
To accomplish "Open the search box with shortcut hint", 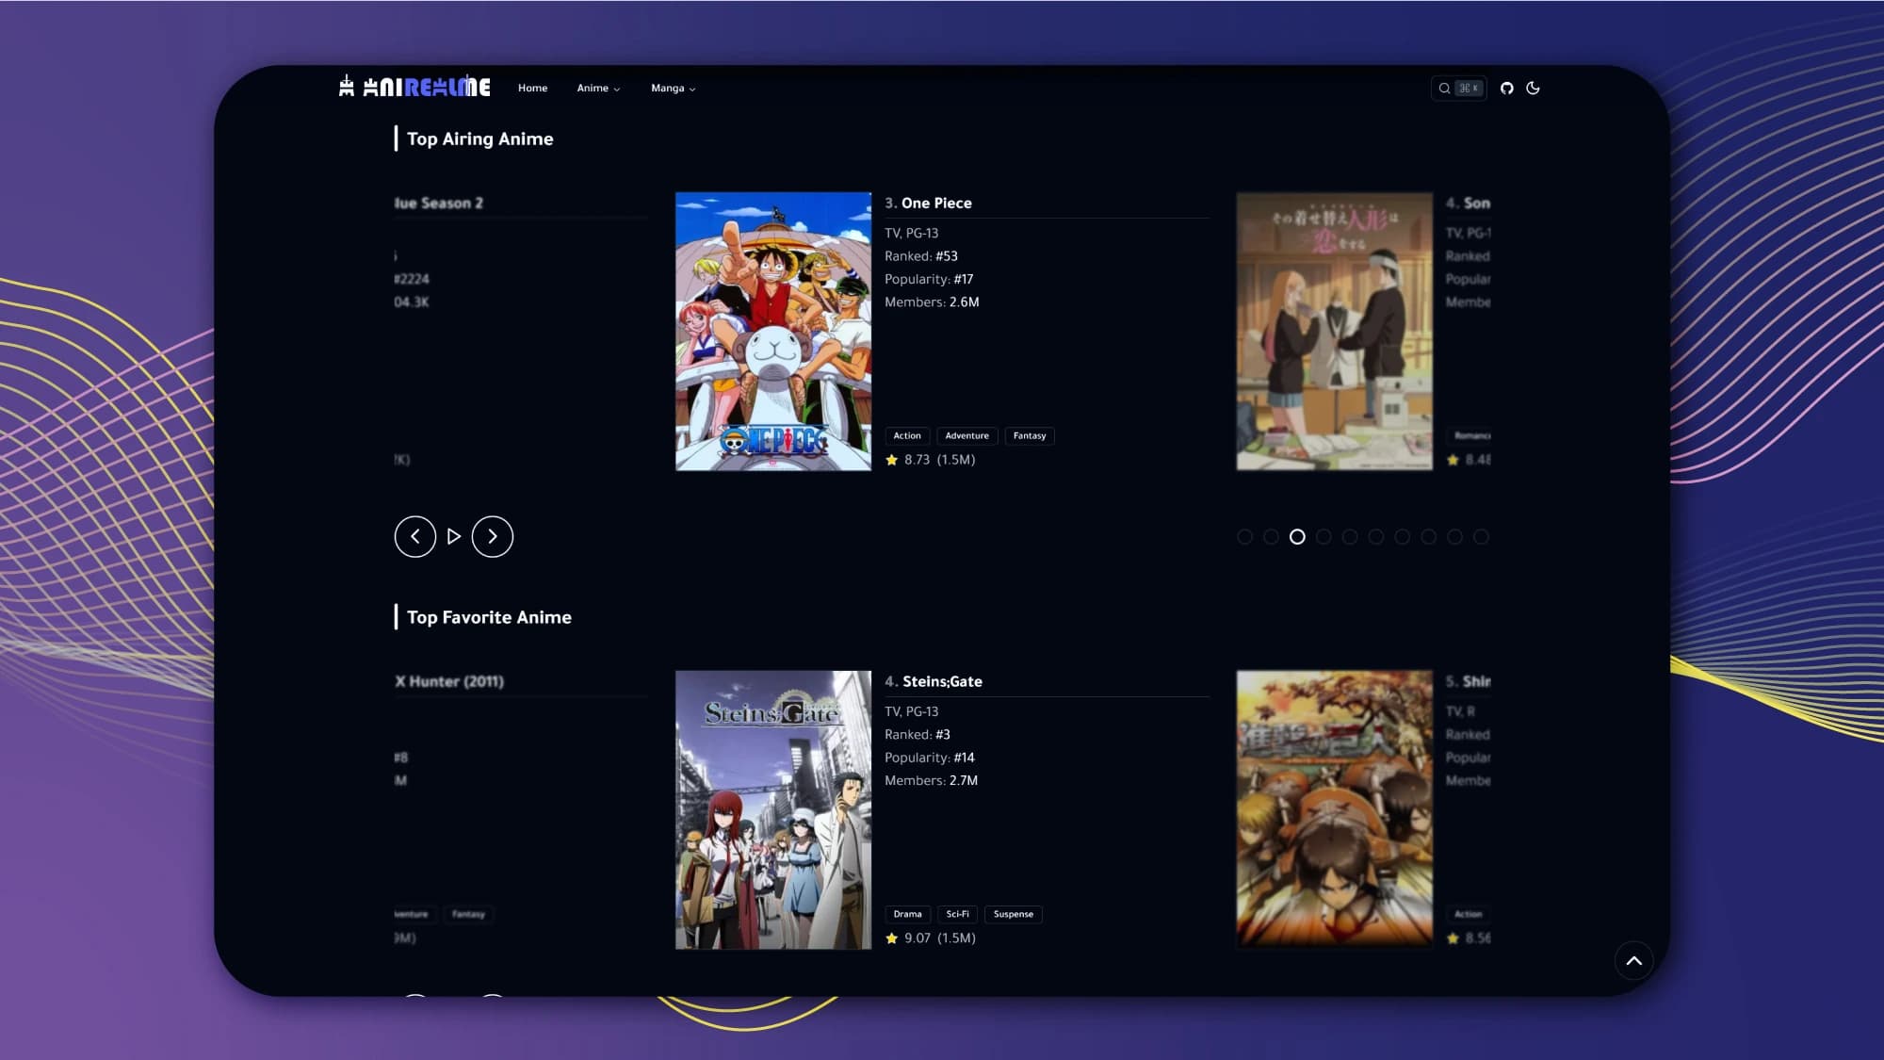I will [1468, 88].
